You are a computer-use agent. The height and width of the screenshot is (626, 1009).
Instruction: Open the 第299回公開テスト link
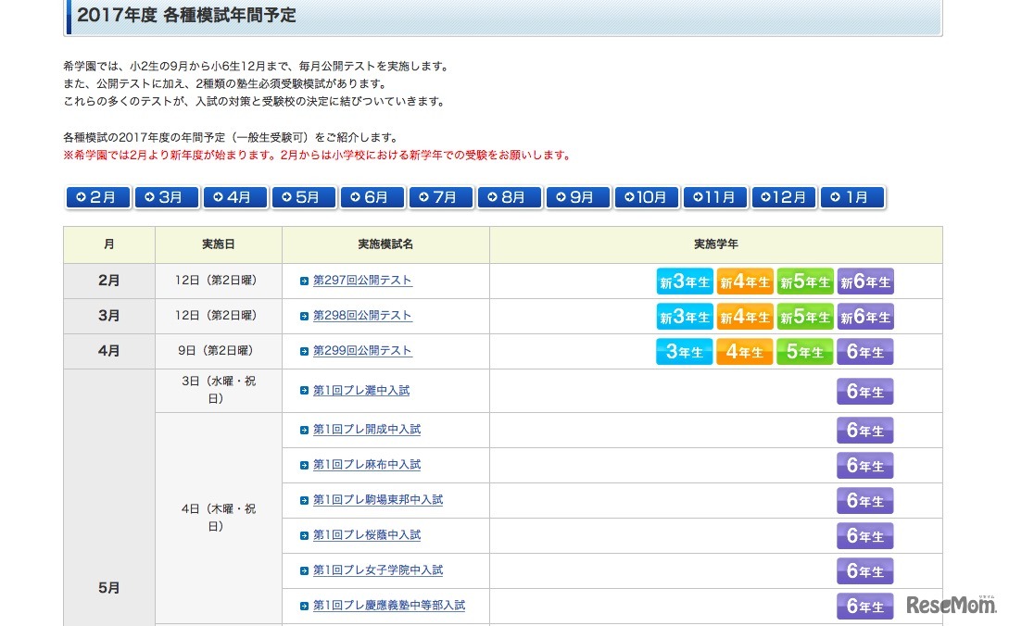(x=362, y=351)
